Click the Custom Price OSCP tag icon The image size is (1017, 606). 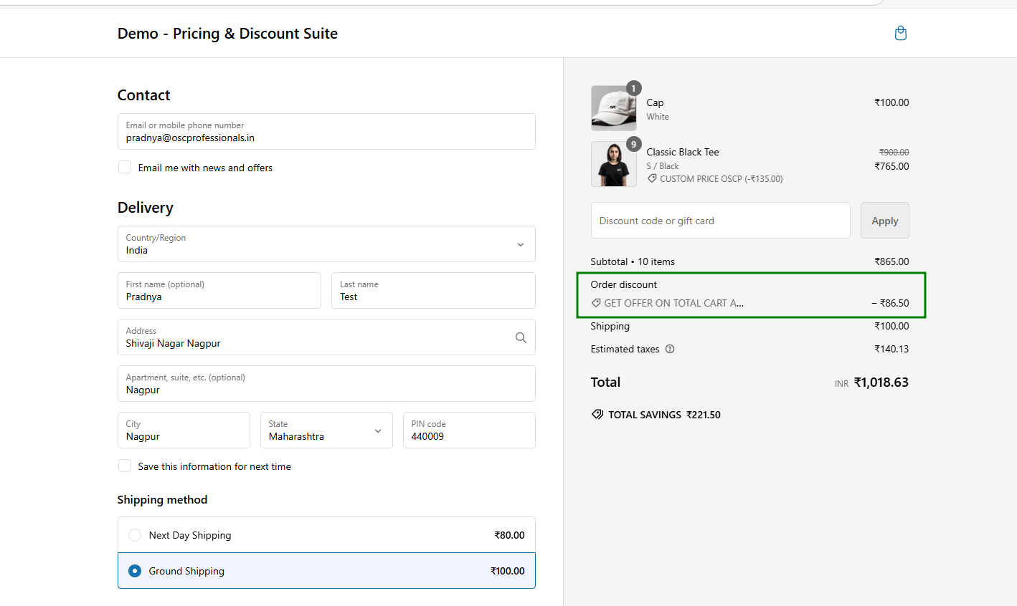coord(652,179)
